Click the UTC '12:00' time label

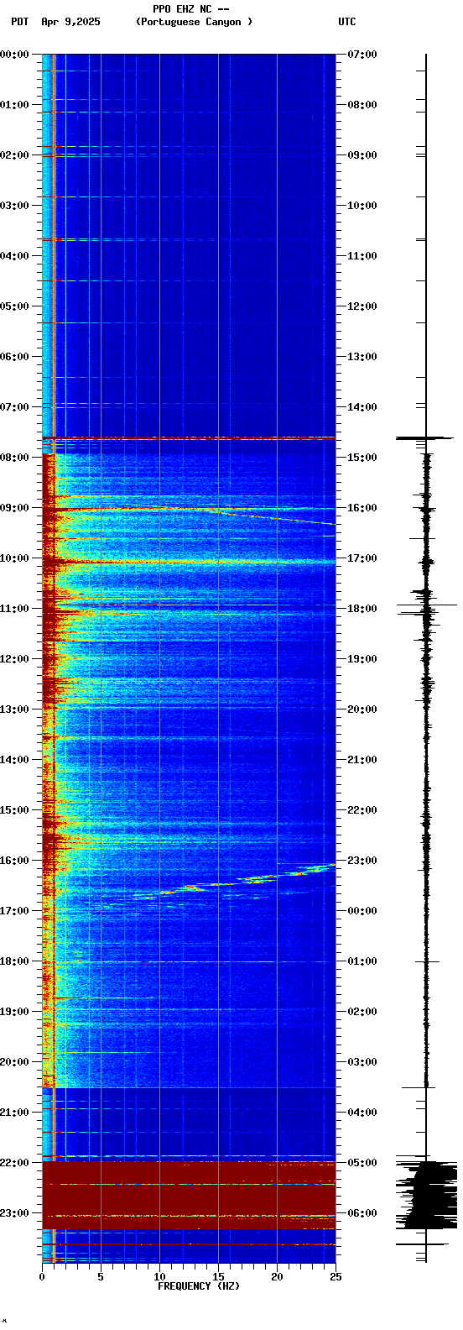(x=362, y=306)
